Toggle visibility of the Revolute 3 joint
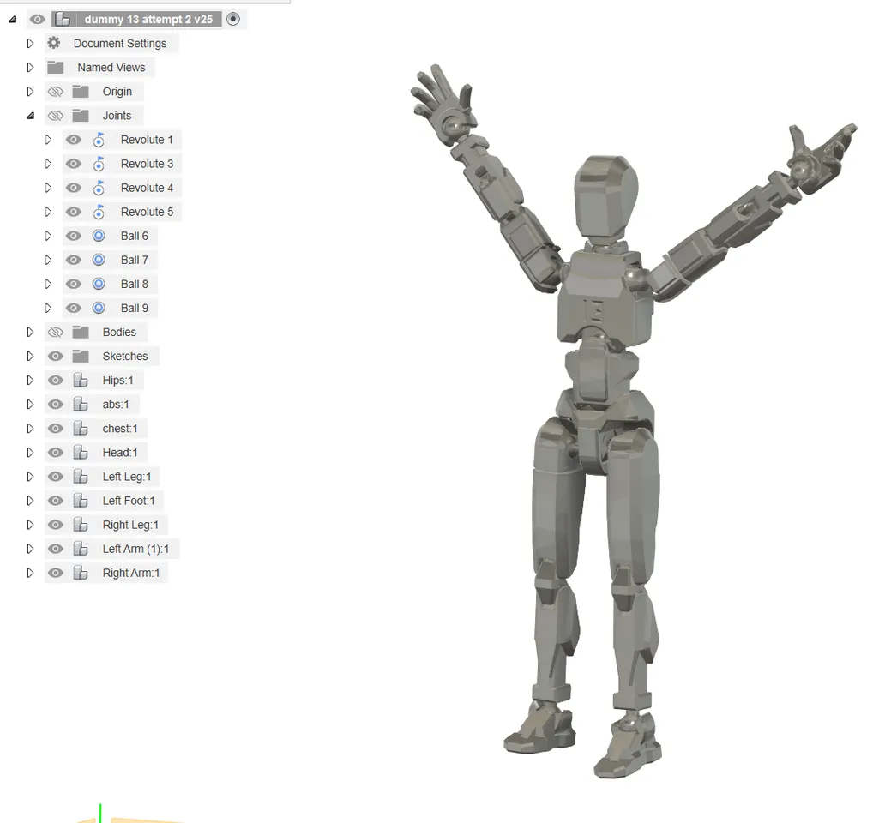This screenshot has width=873, height=823. coord(74,163)
